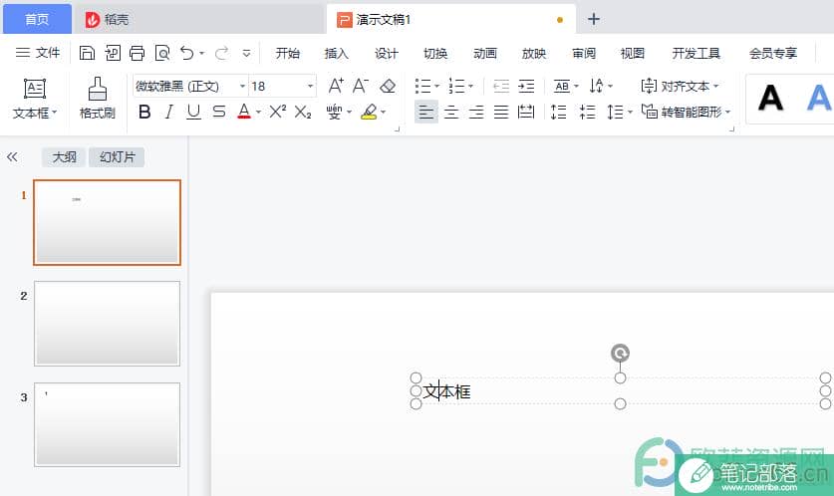The height and width of the screenshot is (496, 834).
Task: Click inside the 文本框 text on slide
Action: tap(446, 391)
